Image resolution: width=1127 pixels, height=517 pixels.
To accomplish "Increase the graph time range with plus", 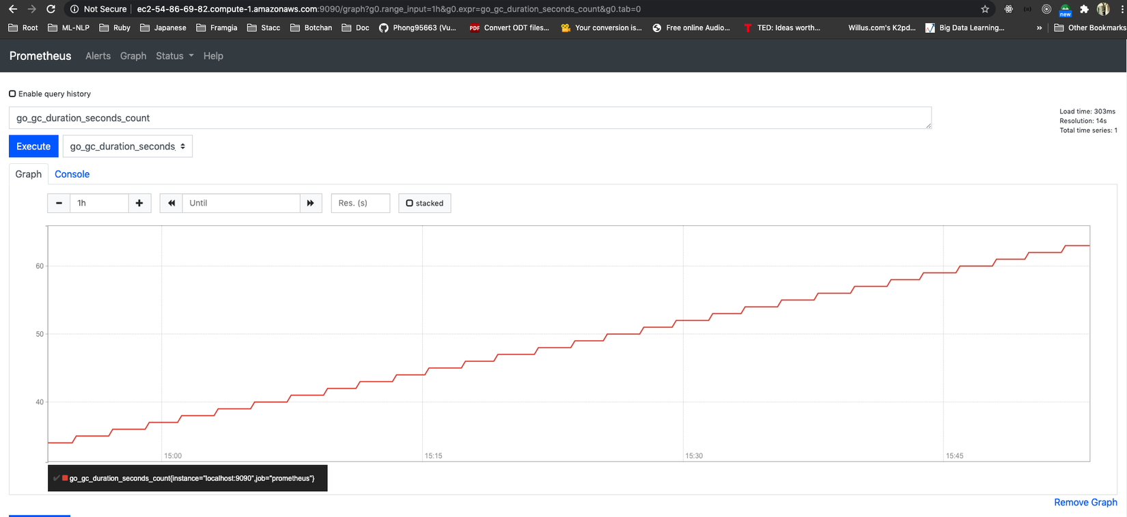I will (x=139, y=203).
